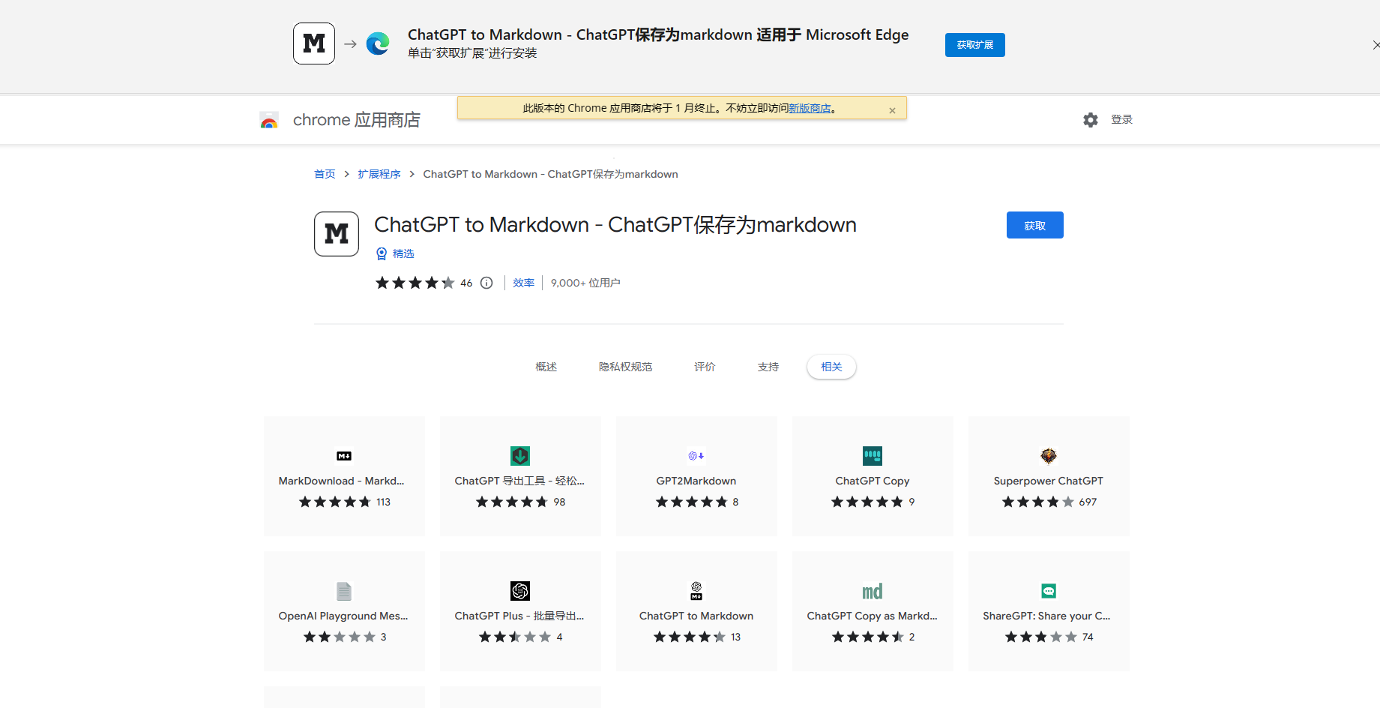This screenshot has height=708, width=1380.
Task: Click the 697 rating stars of Superpower ChatGPT
Action: coord(1038,502)
